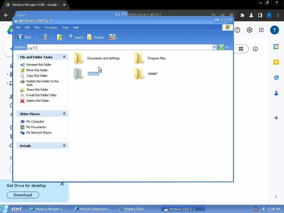
Task: Click the taskbar clock showing 12:06 AM
Action: point(274,209)
